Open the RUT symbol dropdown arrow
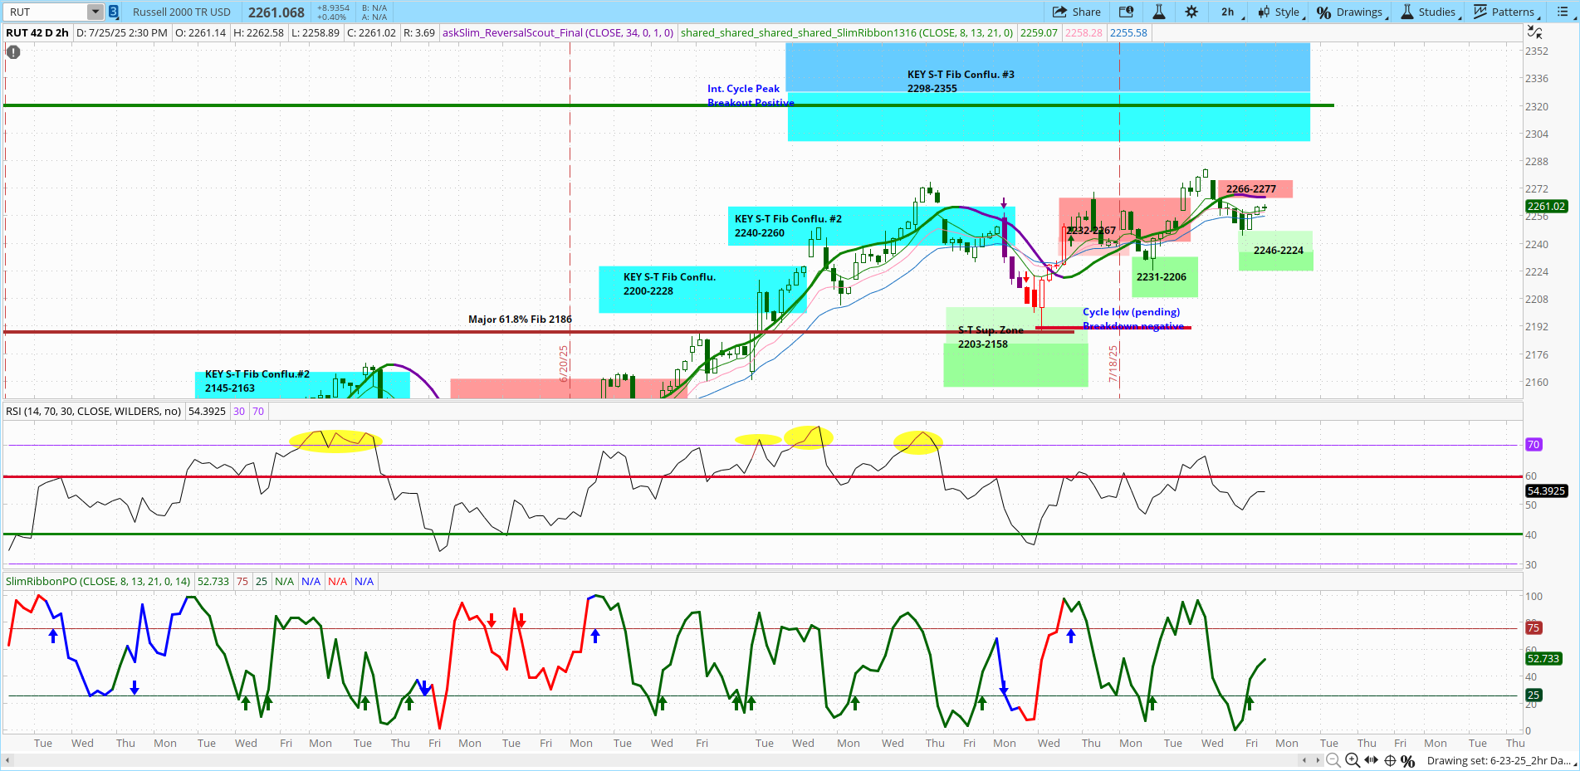 click(x=95, y=12)
